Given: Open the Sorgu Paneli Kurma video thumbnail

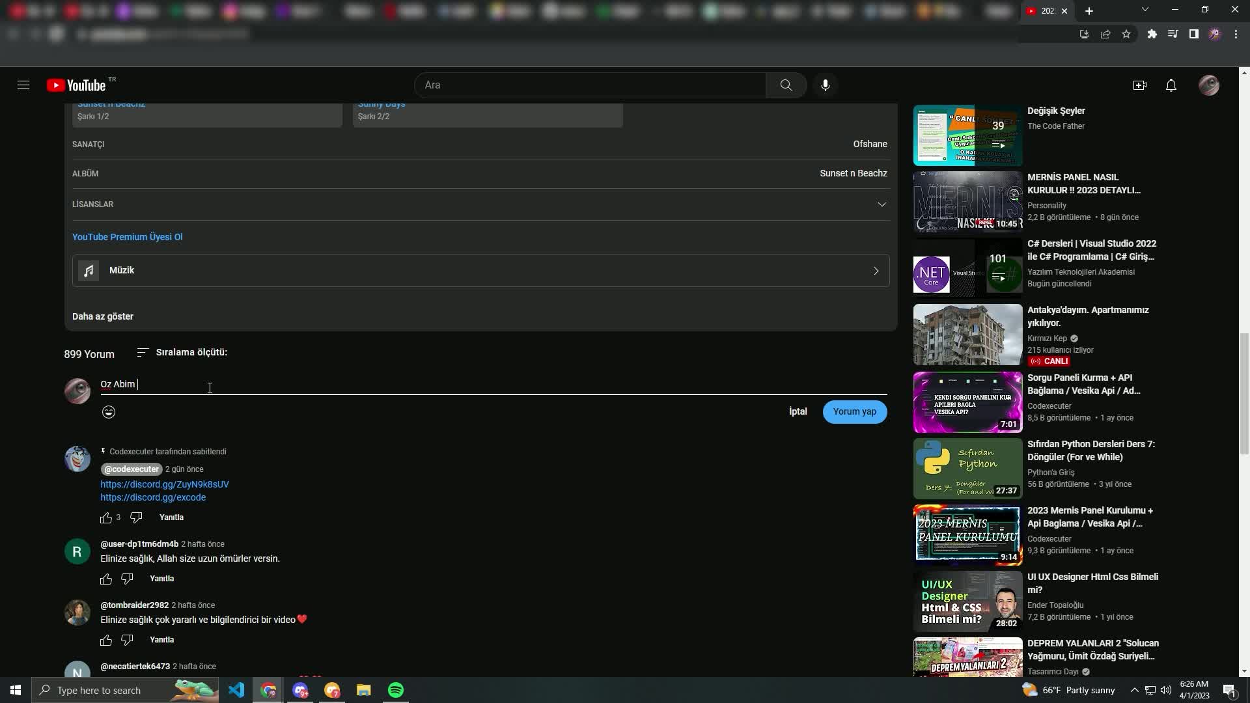Looking at the screenshot, I should [967, 402].
